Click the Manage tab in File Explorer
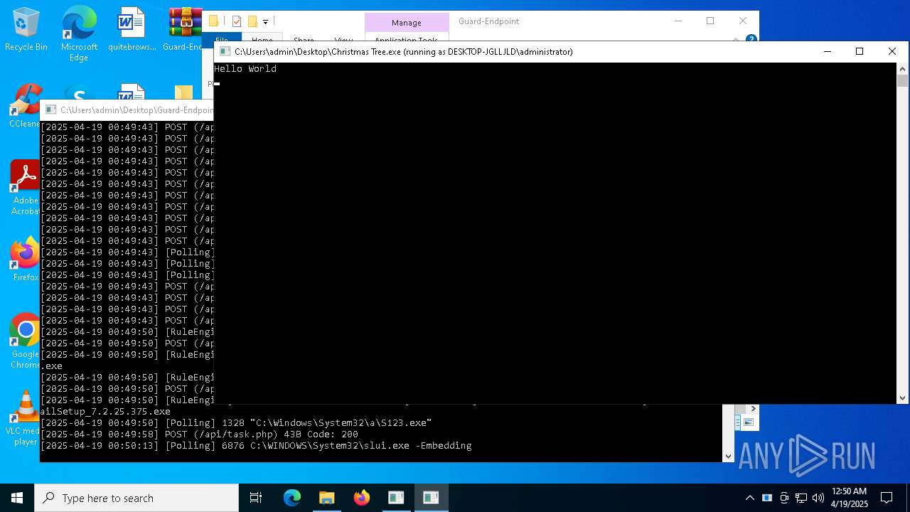The height and width of the screenshot is (512, 910). tap(407, 22)
